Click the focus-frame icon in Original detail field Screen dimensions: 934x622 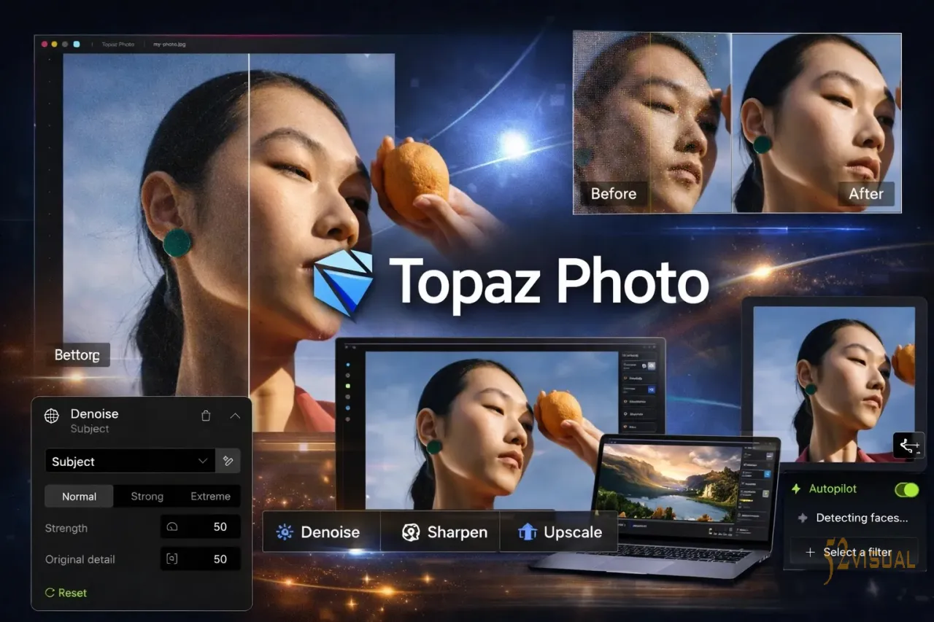point(172,559)
